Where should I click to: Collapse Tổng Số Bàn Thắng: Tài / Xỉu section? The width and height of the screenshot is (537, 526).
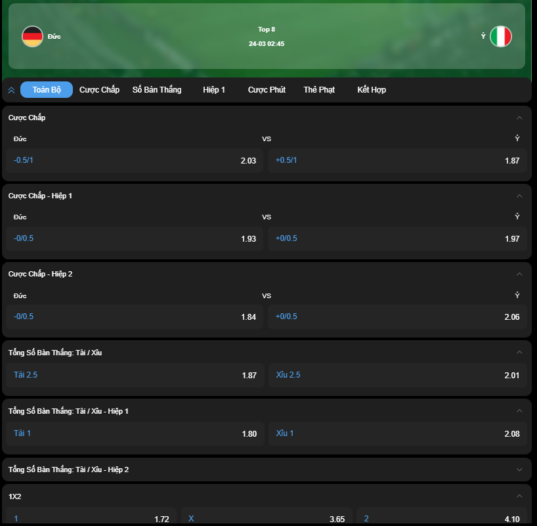519,352
